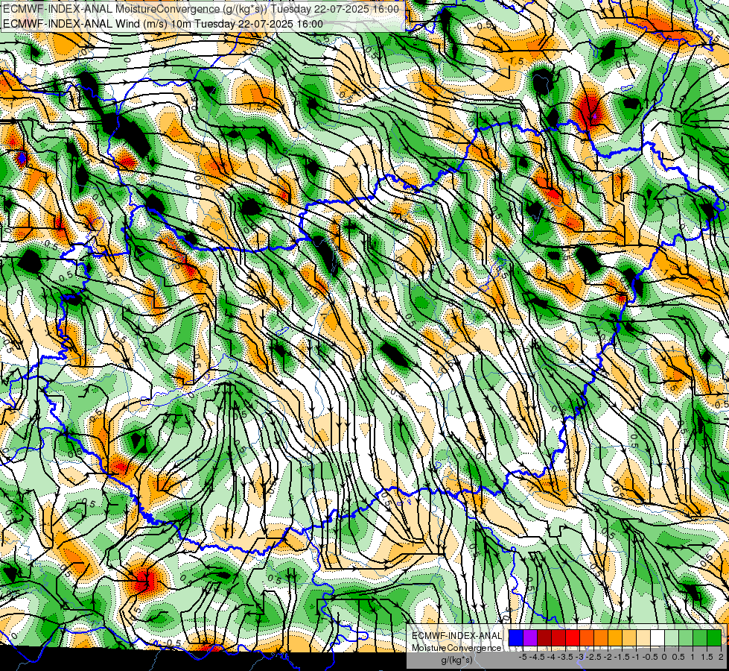Click the blue swatch in the legend
This screenshot has height=671, width=729.
click(x=516, y=638)
